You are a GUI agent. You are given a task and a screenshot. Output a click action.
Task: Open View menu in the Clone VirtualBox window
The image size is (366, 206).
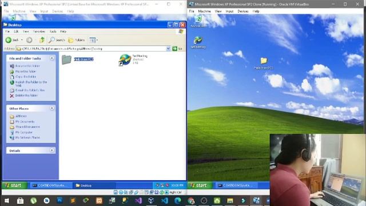(x=218, y=11)
